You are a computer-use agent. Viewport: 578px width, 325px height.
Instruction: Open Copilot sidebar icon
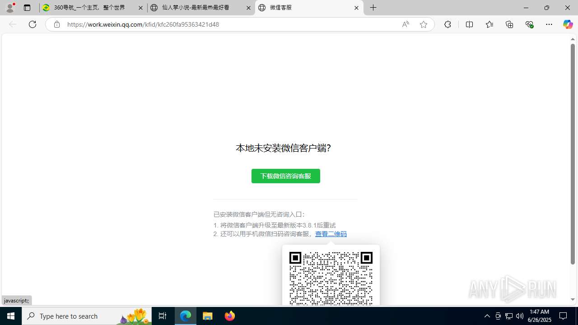click(x=568, y=24)
